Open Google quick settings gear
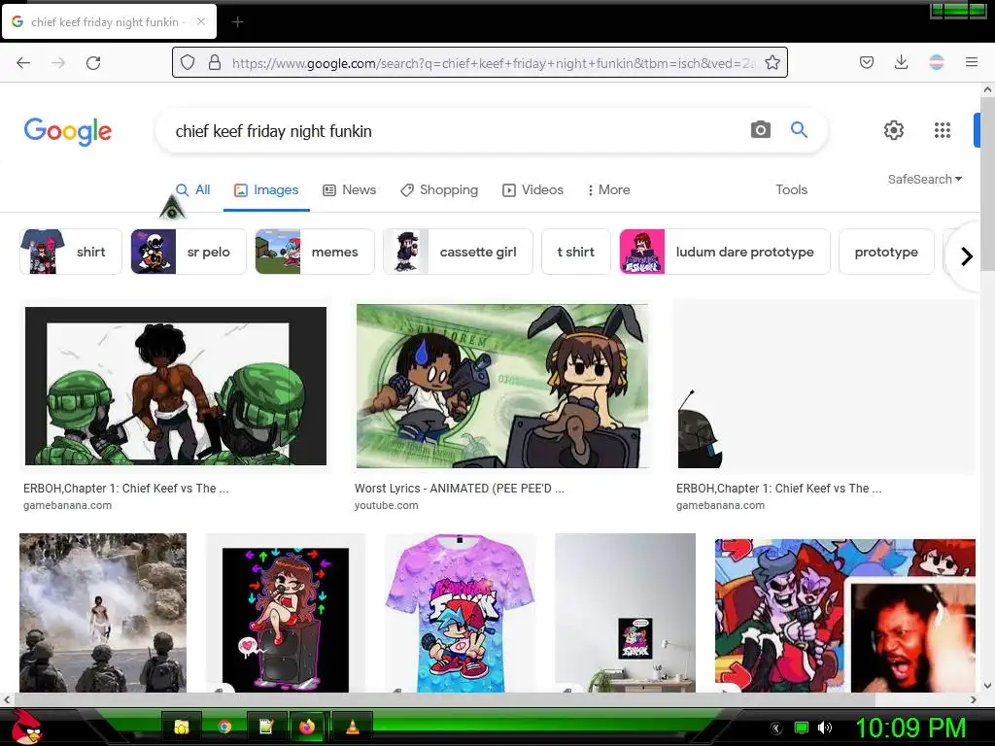 tap(894, 130)
